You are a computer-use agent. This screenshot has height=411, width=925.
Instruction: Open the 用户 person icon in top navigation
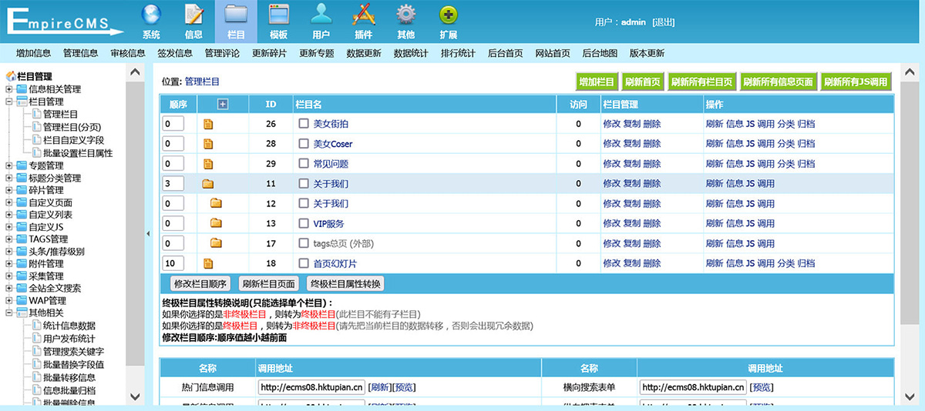coord(321,15)
